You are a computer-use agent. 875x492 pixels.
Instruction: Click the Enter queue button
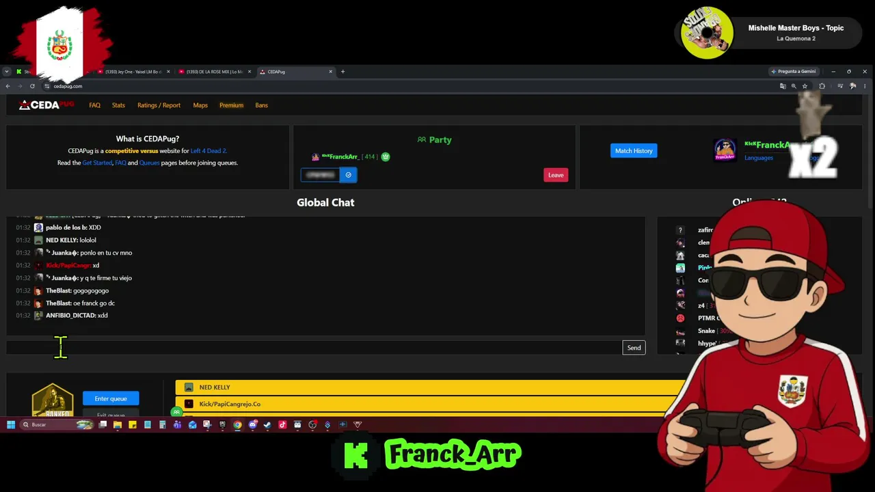111,398
